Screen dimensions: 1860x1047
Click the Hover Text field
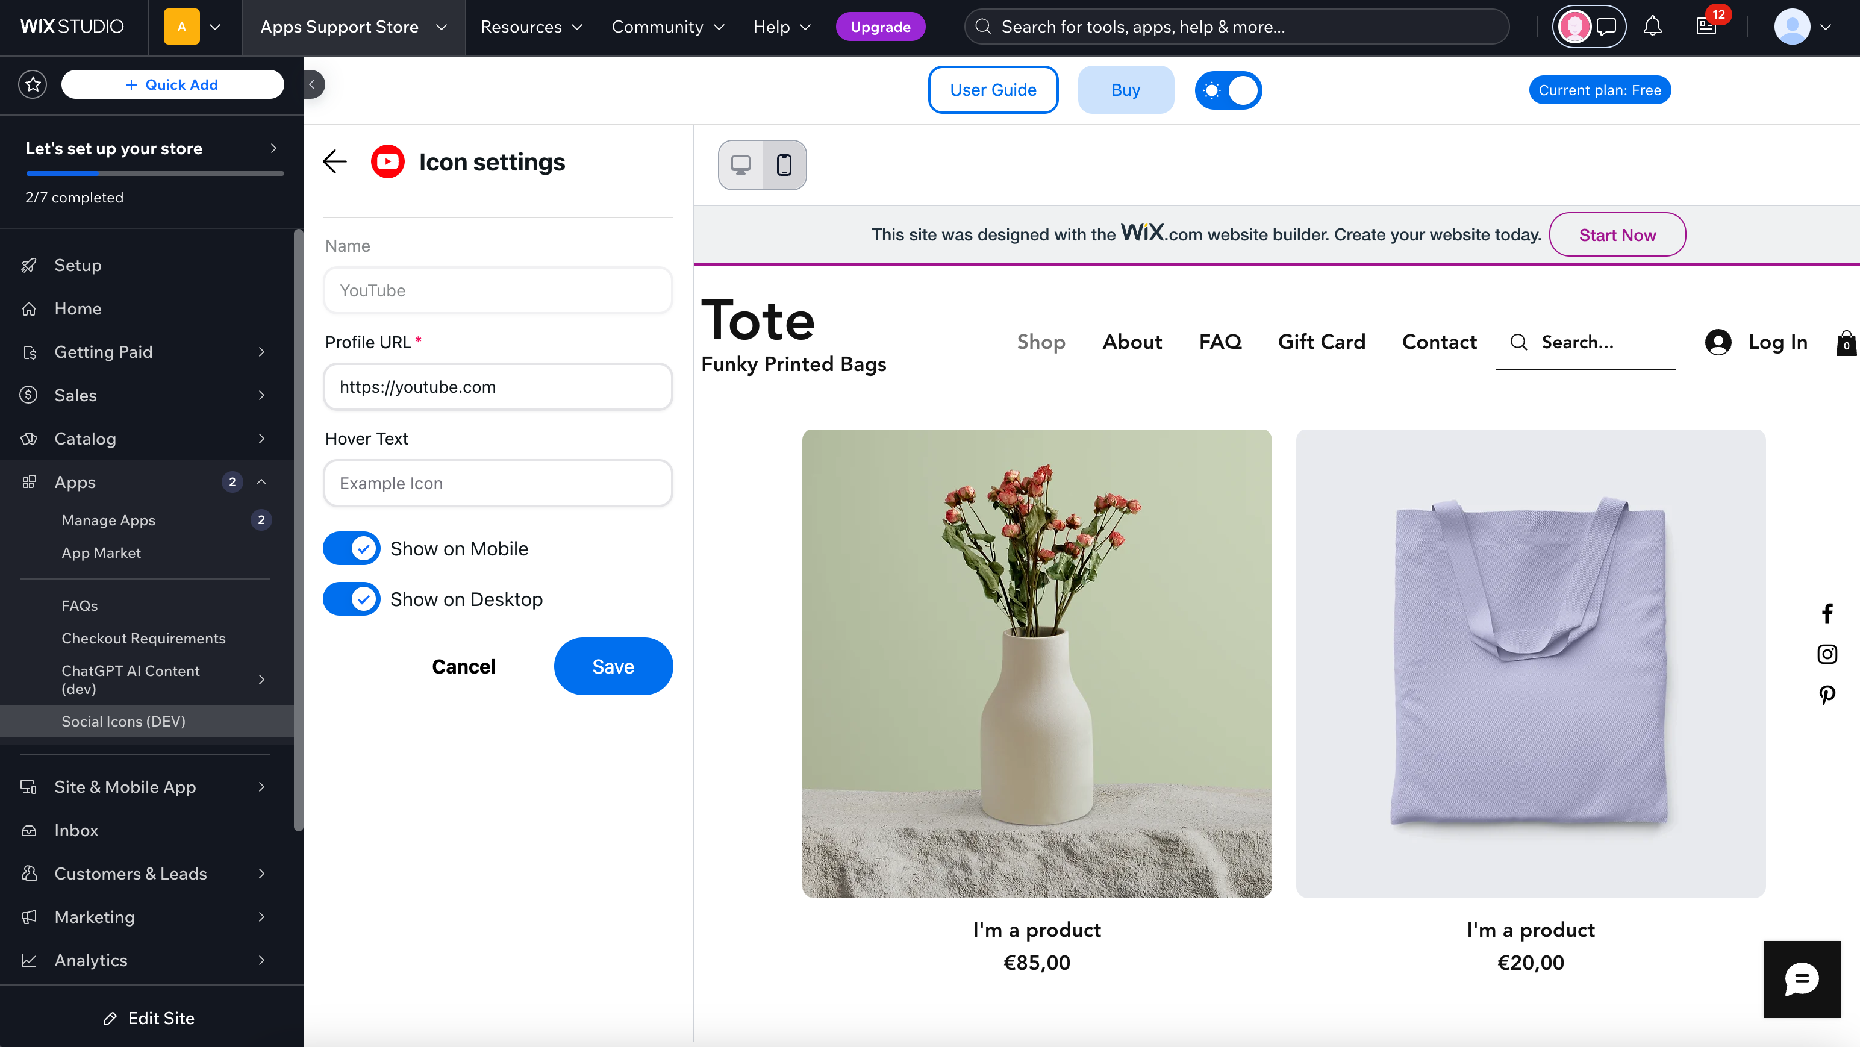coord(498,484)
